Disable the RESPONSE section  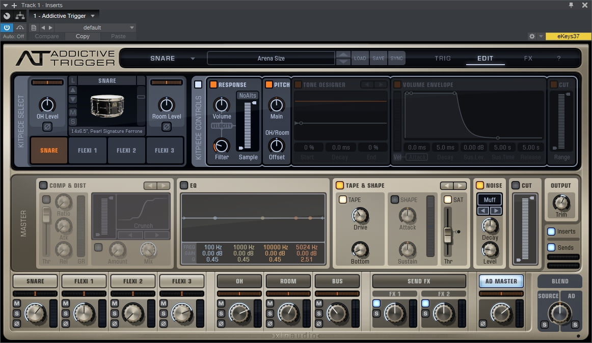213,84
